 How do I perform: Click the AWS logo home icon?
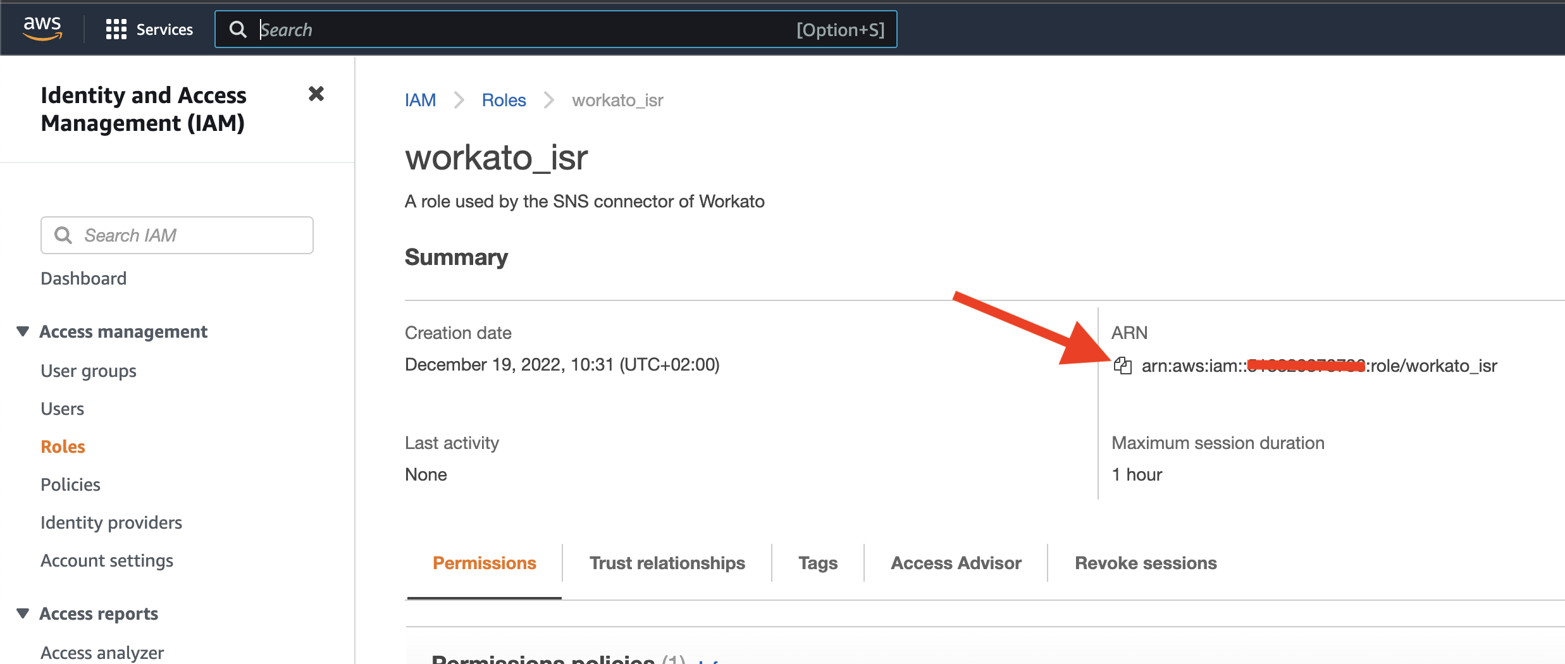tap(42, 28)
